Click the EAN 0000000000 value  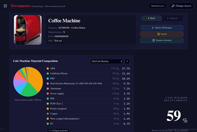(62, 36)
